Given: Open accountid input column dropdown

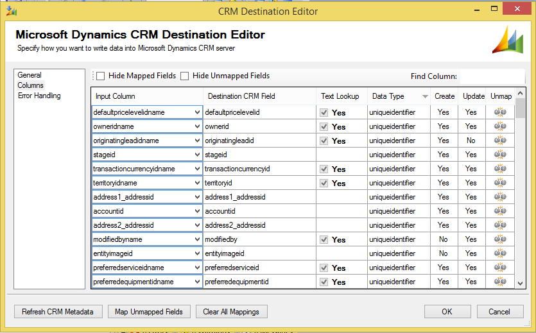Looking at the screenshot, I should [197, 211].
